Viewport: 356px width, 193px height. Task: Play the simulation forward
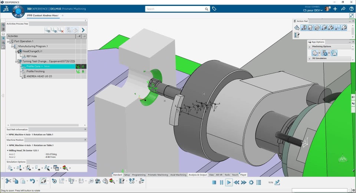[x=229, y=182]
